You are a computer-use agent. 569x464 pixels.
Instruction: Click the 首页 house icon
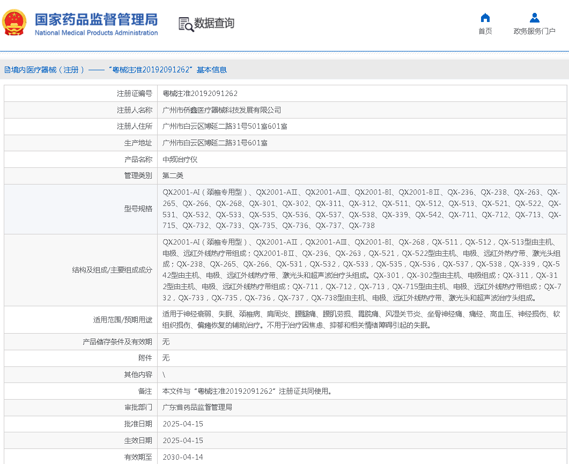point(485,18)
